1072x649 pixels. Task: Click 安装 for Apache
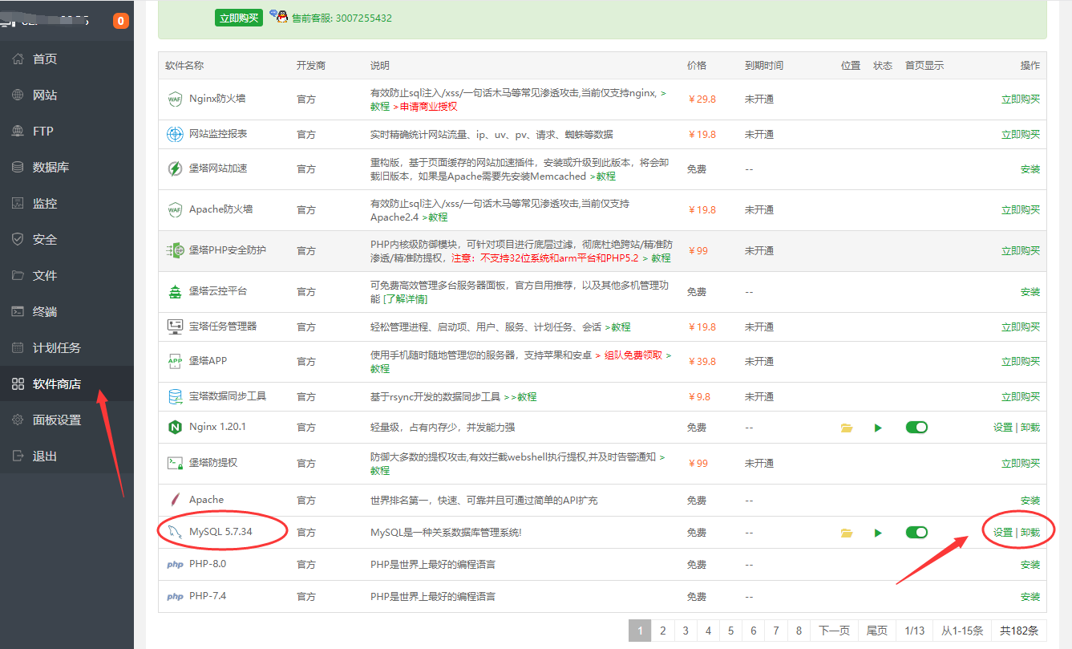1030,501
